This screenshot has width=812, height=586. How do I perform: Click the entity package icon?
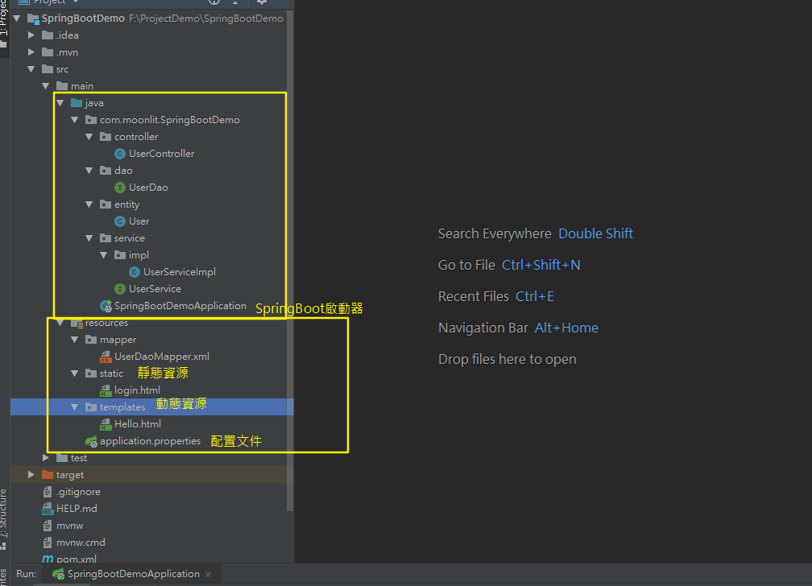tap(106, 204)
